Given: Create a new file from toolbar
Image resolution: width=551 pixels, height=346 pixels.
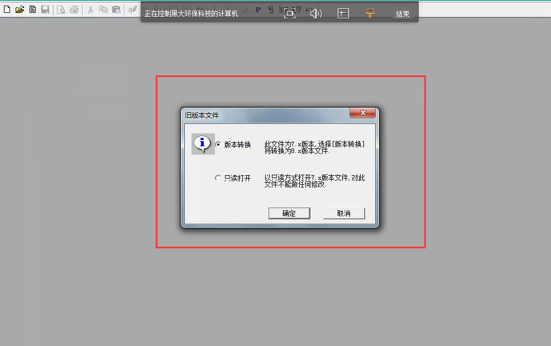Looking at the screenshot, I should [7, 9].
